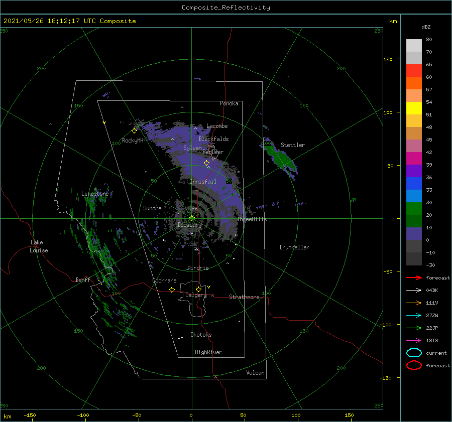Click the cyan current ellipse icon
This screenshot has width=452, height=422.
(414, 353)
